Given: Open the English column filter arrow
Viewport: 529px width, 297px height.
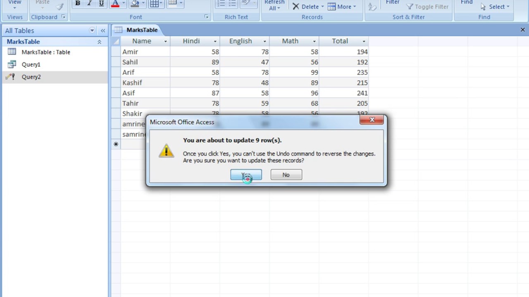Looking at the screenshot, I should (264, 41).
